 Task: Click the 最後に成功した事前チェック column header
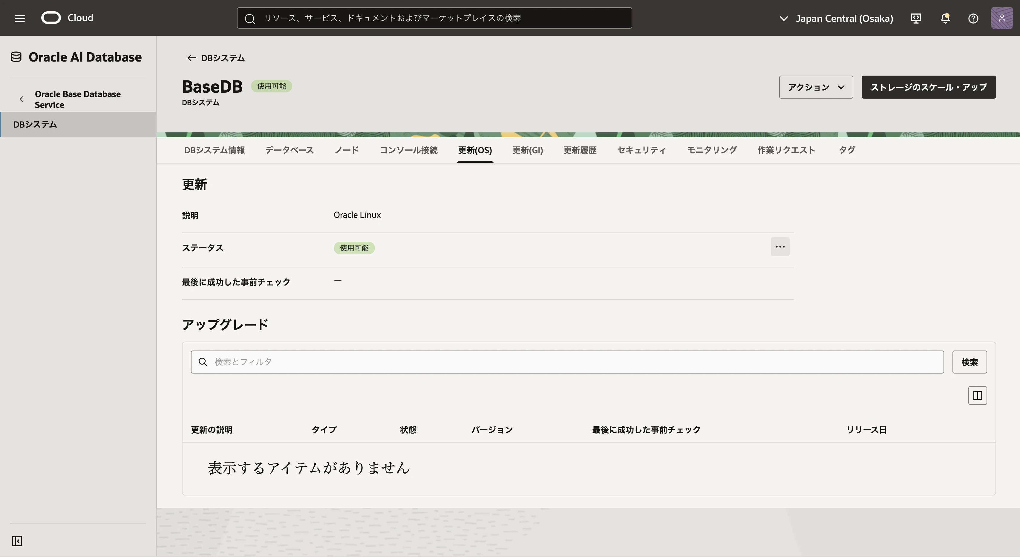point(646,430)
